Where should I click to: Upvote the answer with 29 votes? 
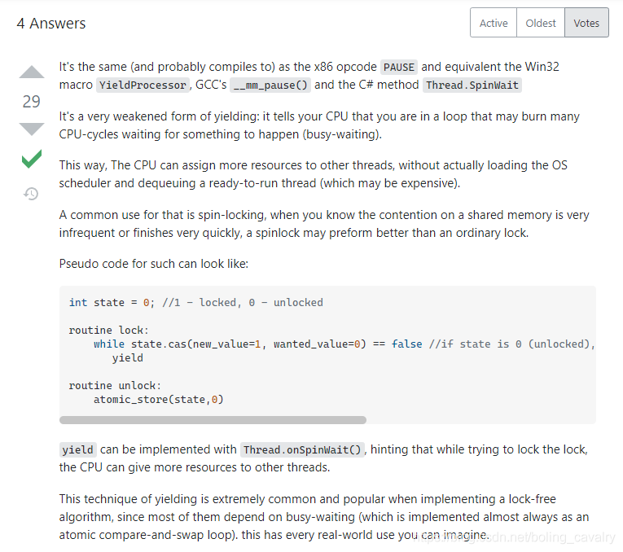(32, 72)
